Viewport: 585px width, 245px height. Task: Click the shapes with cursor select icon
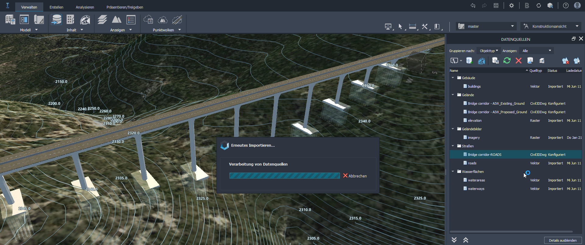click(x=577, y=61)
